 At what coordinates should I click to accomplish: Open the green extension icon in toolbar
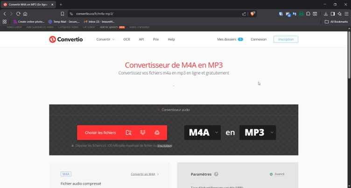coord(302,14)
